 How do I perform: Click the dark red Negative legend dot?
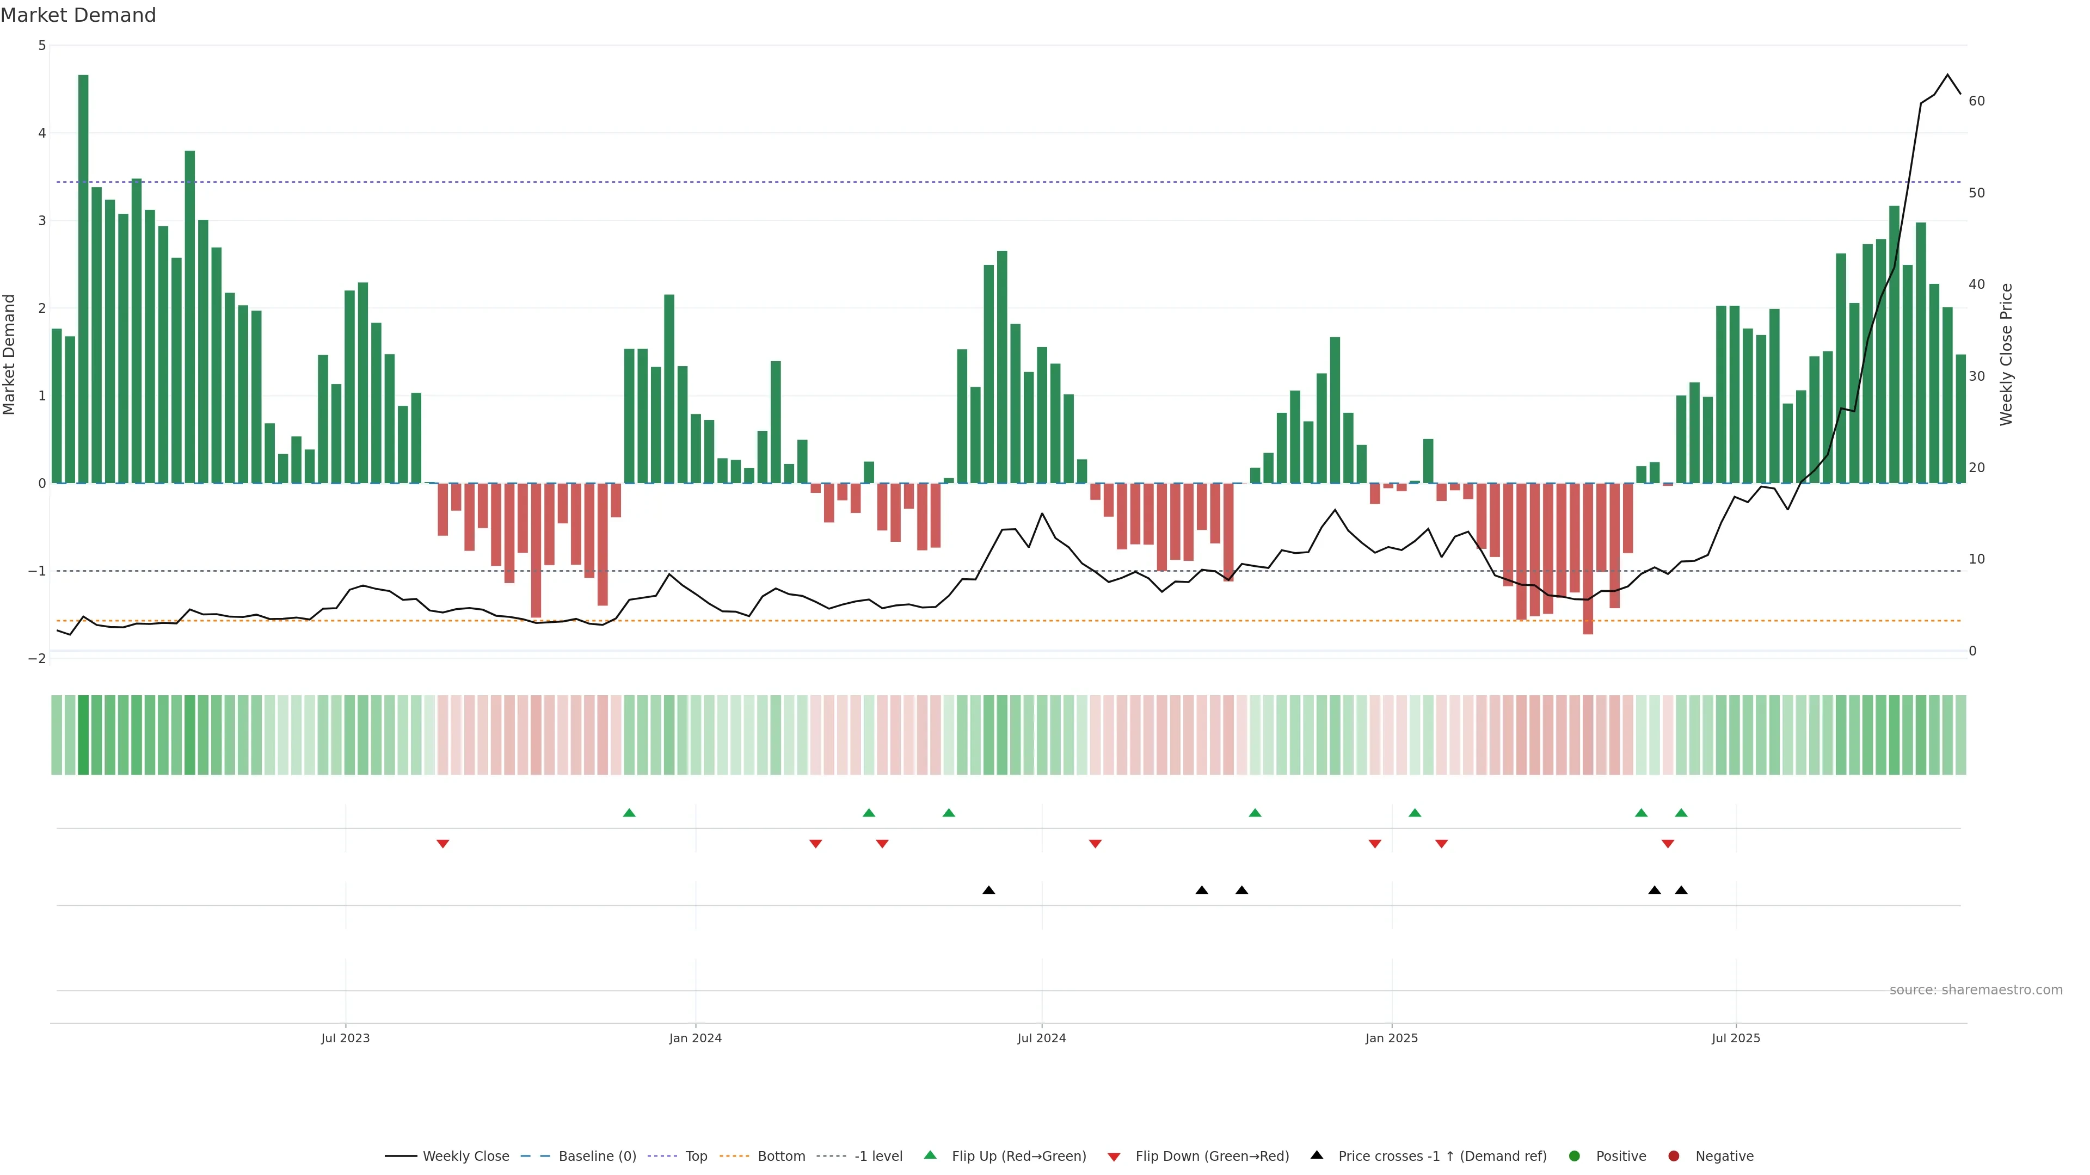click(x=1674, y=1155)
